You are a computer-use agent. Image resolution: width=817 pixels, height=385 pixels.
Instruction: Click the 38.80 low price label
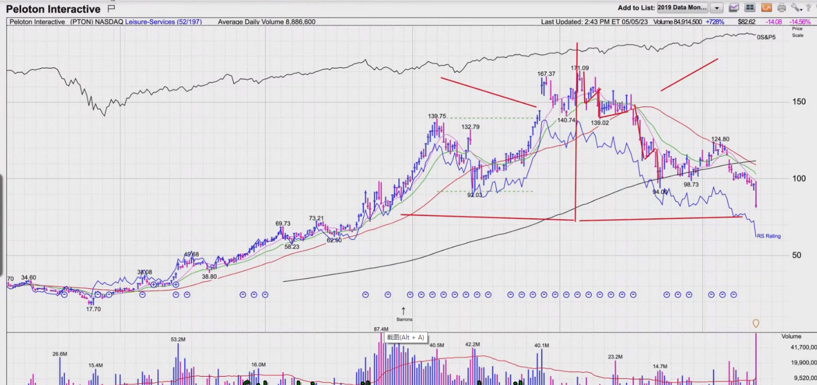[x=209, y=276]
